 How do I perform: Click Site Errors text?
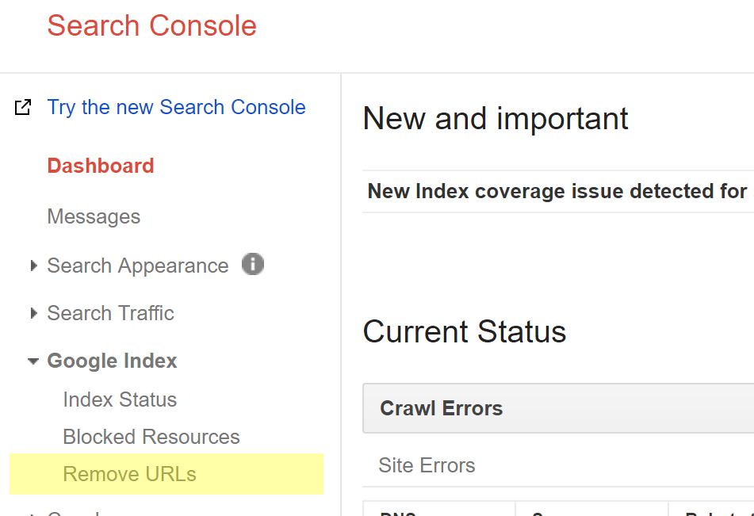(427, 465)
